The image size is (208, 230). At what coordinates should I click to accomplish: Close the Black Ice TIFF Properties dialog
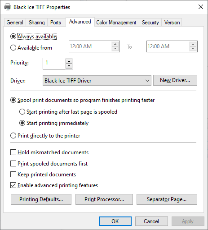201,7
